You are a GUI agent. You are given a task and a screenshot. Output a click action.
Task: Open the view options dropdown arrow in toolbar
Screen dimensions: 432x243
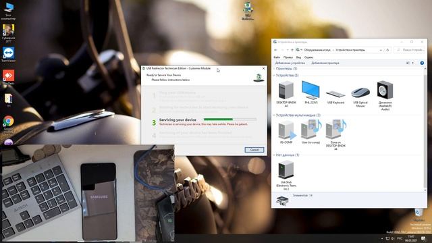412,63
